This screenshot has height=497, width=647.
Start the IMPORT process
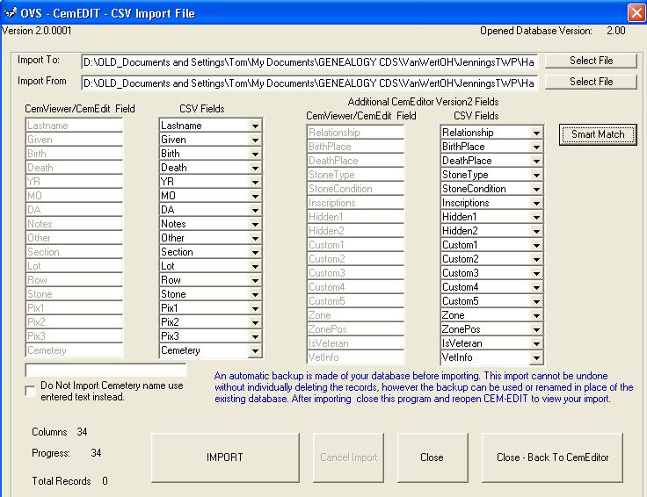pyautogui.click(x=225, y=457)
